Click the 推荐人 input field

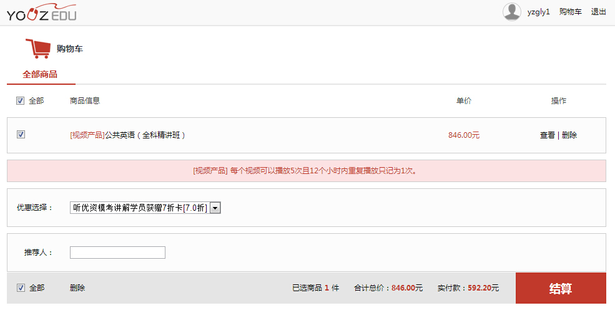point(117,253)
